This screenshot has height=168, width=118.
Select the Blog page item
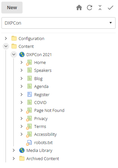[38, 78]
